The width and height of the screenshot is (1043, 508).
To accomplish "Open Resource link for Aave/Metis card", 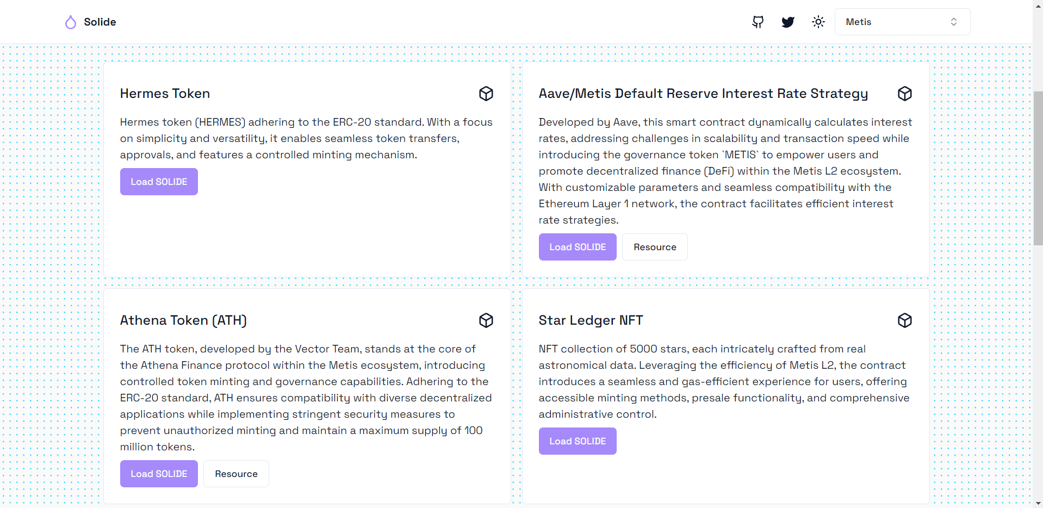I will (x=655, y=247).
